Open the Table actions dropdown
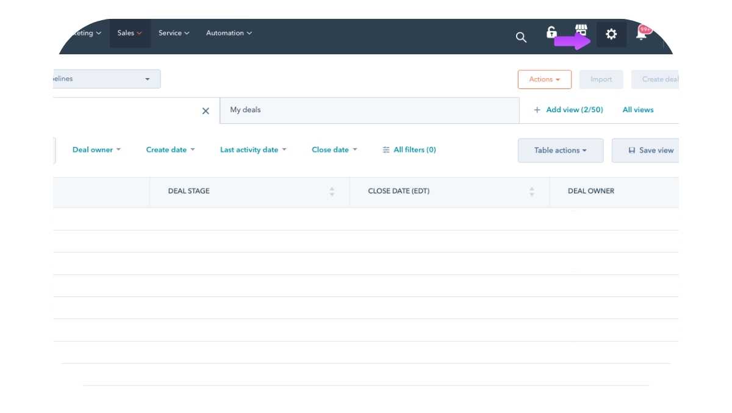This screenshot has height=413, width=732. [x=560, y=150]
